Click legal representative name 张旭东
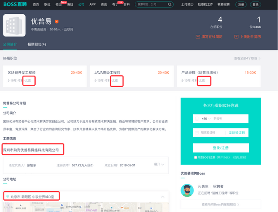Image resolution: width=278 pixels, height=212 pixels. pos(31,165)
